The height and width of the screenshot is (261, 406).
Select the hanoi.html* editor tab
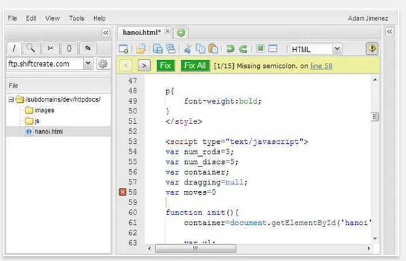(142, 32)
